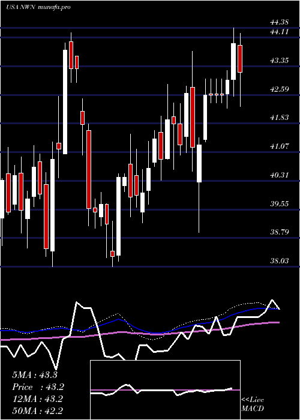Click the 42.59 price level label

point(280,89)
